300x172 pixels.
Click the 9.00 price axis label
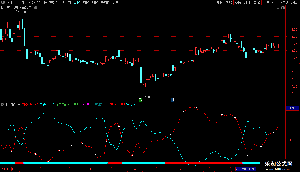point(294,37)
